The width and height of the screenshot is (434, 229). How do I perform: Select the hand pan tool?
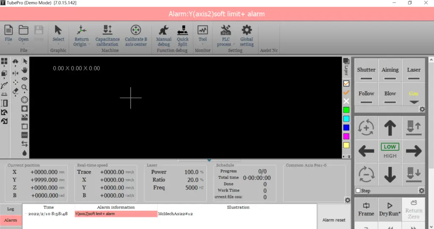pos(25,70)
